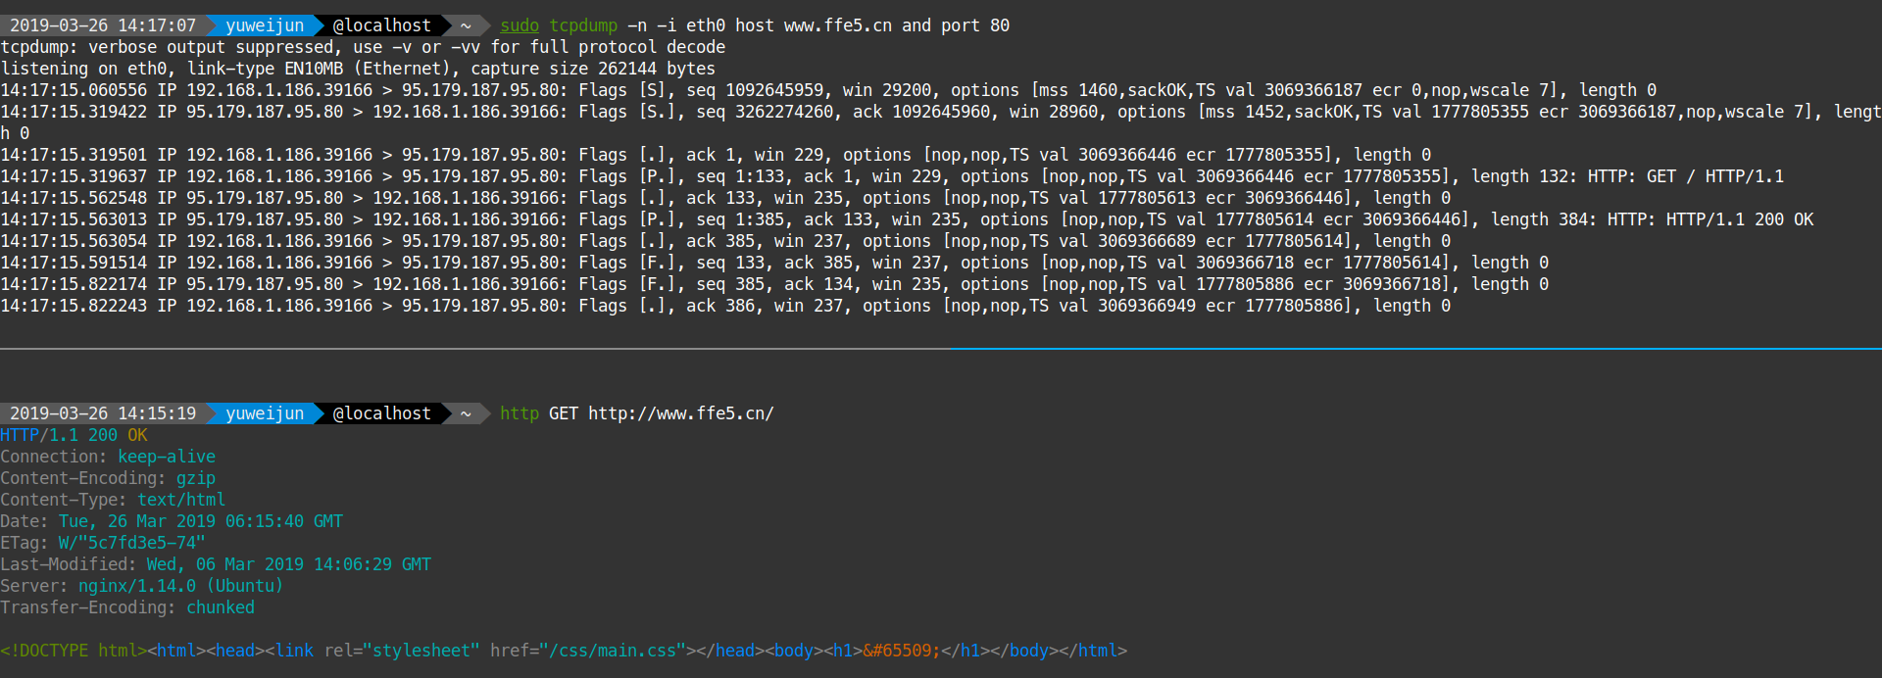Click the http://www.ffe5.cn/ URL argument

681,413
